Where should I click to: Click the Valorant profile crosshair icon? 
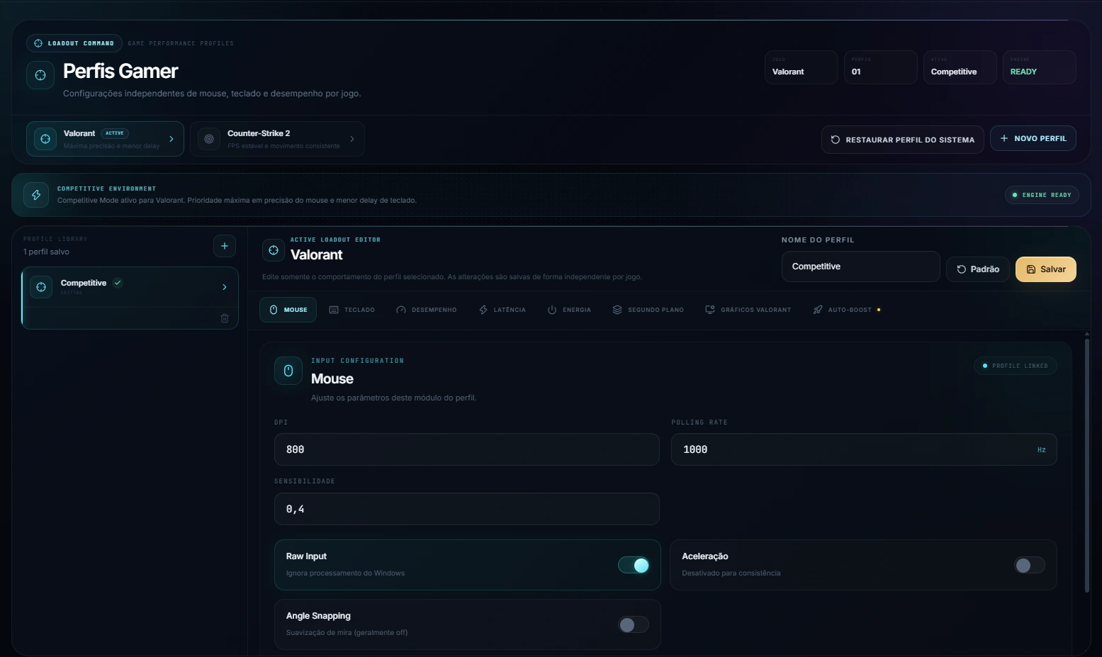[45, 139]
